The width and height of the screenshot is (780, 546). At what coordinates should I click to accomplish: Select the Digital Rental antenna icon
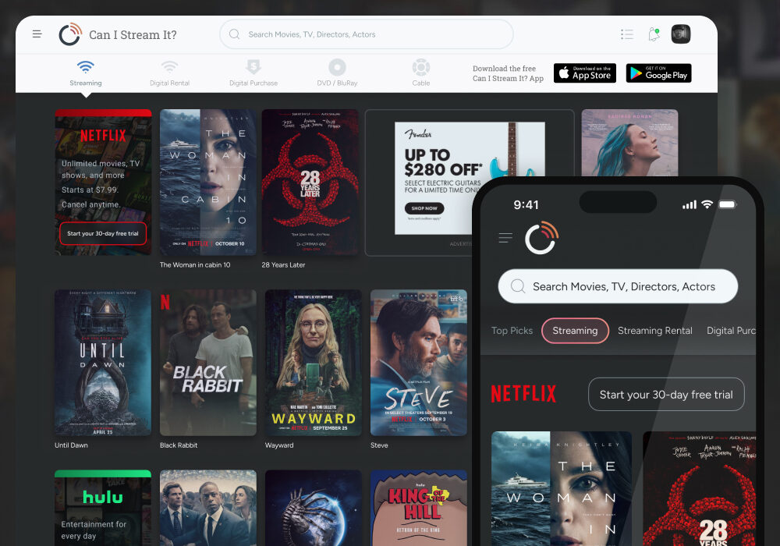[x=169, y=69]
